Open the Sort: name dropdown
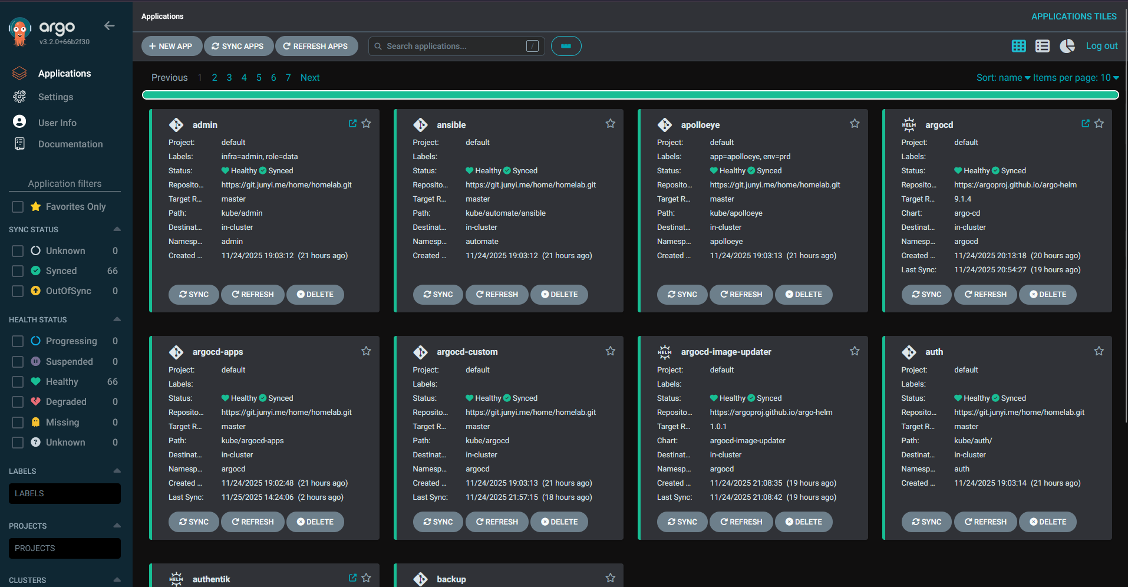The height and width of the screenshot is (587, 1128). [1002, 78]
